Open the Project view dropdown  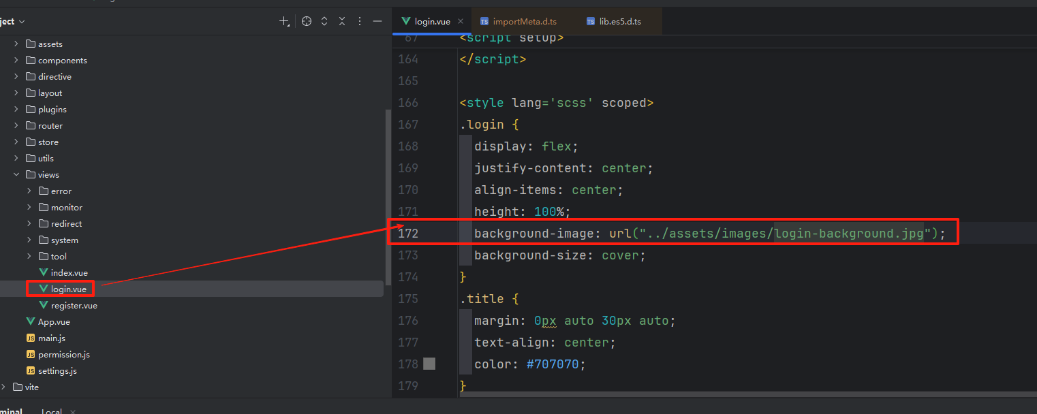(13, 21)
